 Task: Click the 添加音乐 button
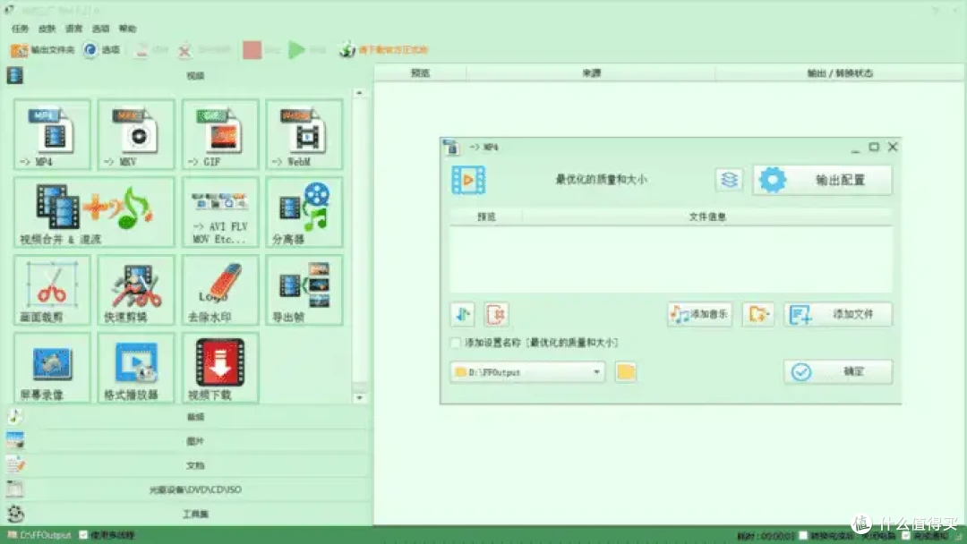(700, 314)
